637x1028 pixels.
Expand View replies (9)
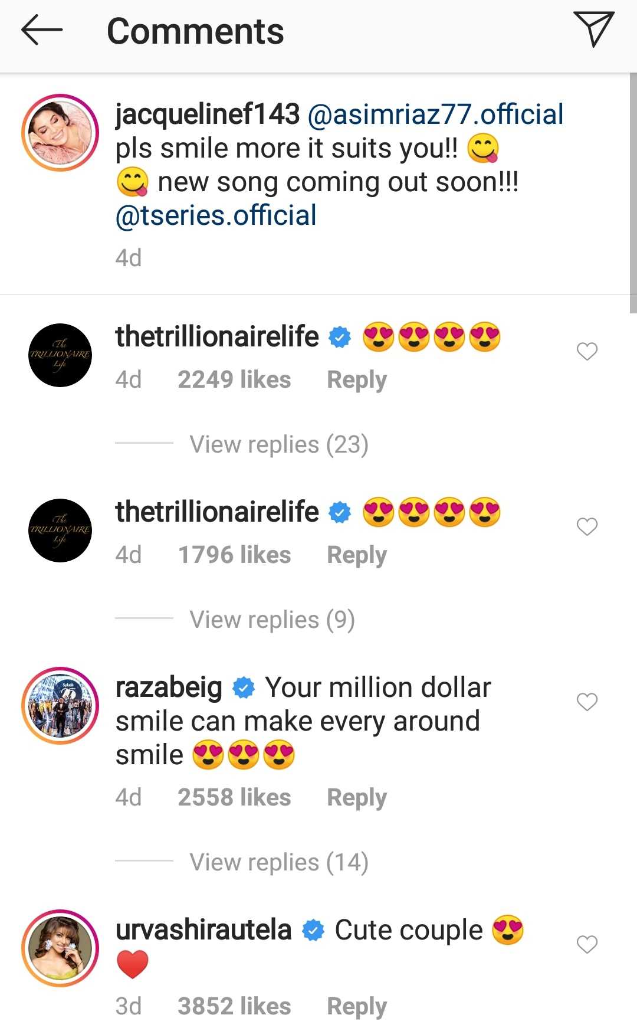tap(272, 620)
